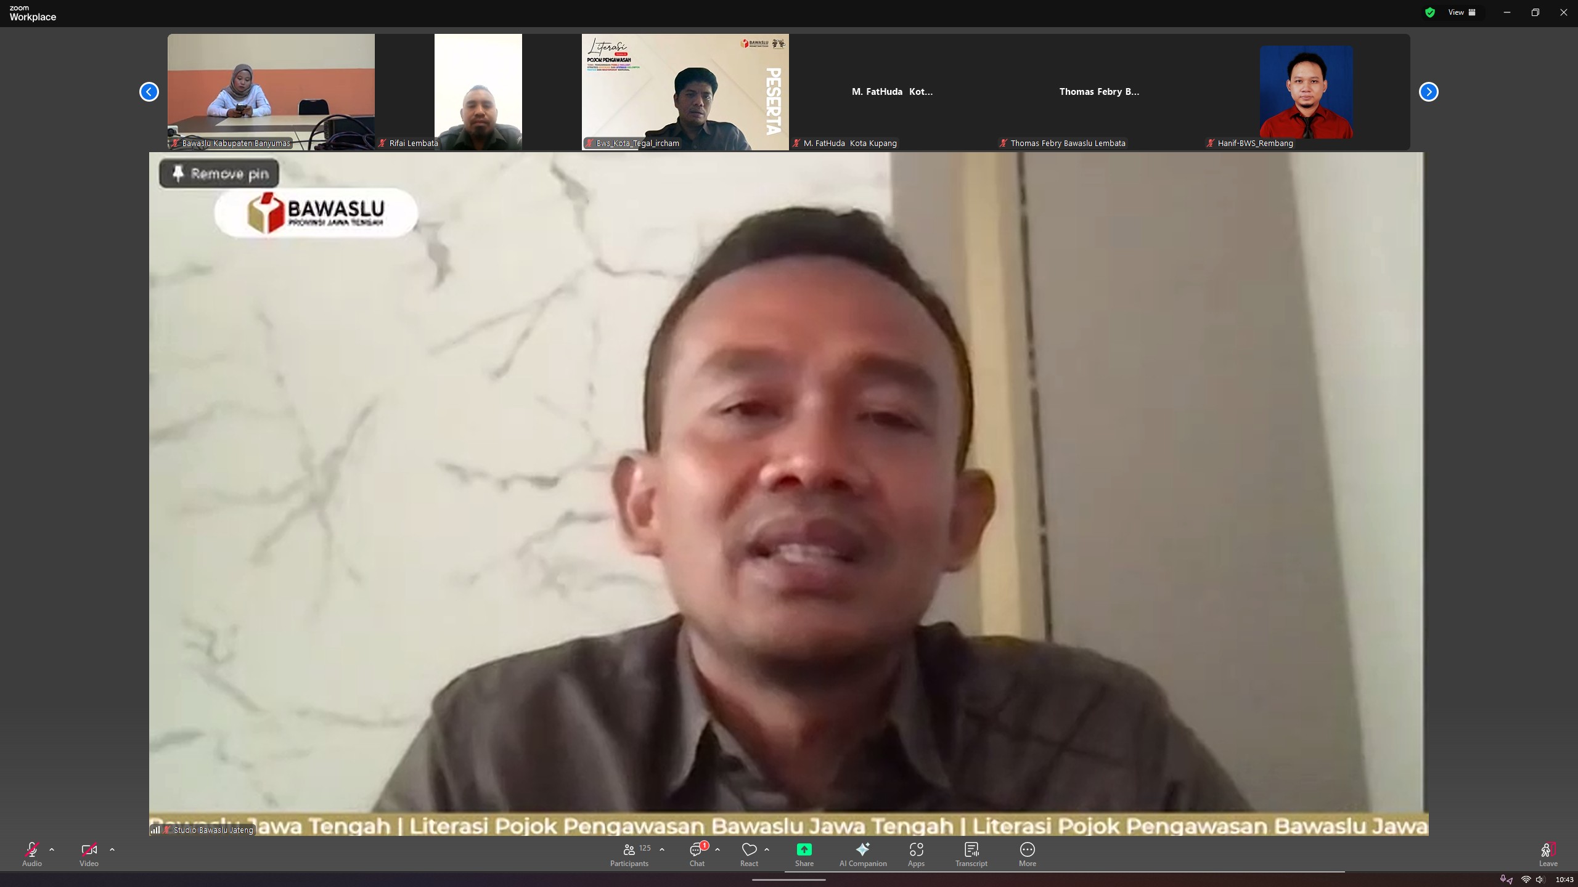Click the Bawaslu Kabupaten Banyumas video thumbnail
Screen dimensions: 1578x887
[271, 92]
